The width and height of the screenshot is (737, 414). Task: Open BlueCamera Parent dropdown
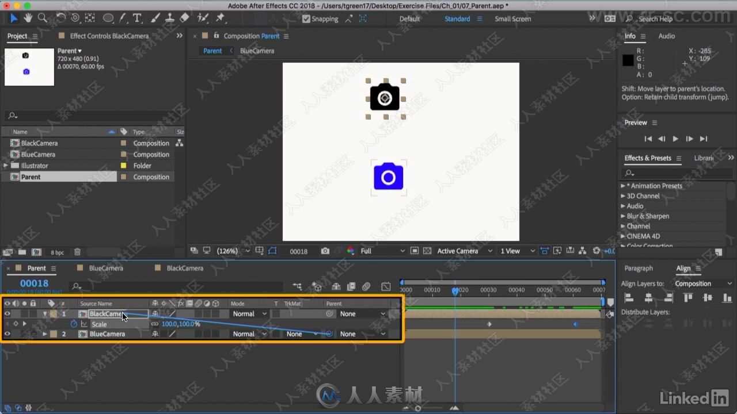point(363,333)
